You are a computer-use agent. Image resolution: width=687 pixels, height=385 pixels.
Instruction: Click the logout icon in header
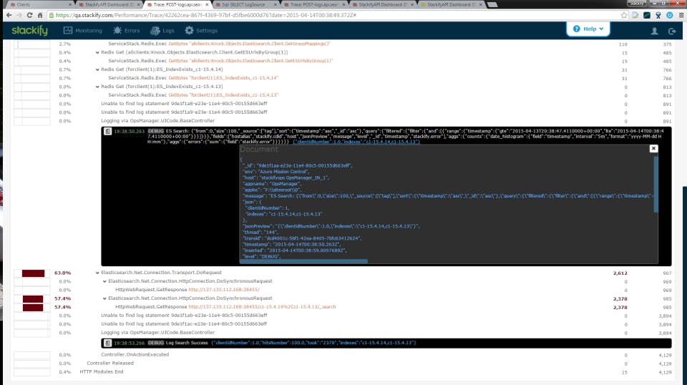click(x=672, y=31)
